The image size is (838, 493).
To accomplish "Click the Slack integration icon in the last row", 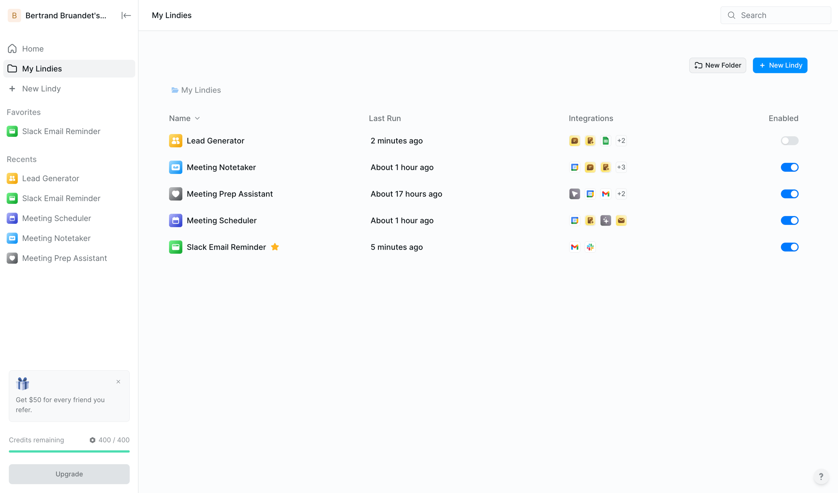I will (x=590, y=247).
